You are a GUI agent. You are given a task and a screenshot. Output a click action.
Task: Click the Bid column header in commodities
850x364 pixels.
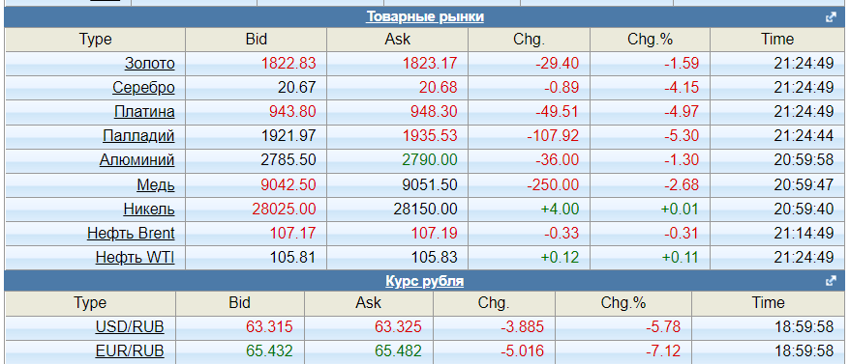coord(257,40)
